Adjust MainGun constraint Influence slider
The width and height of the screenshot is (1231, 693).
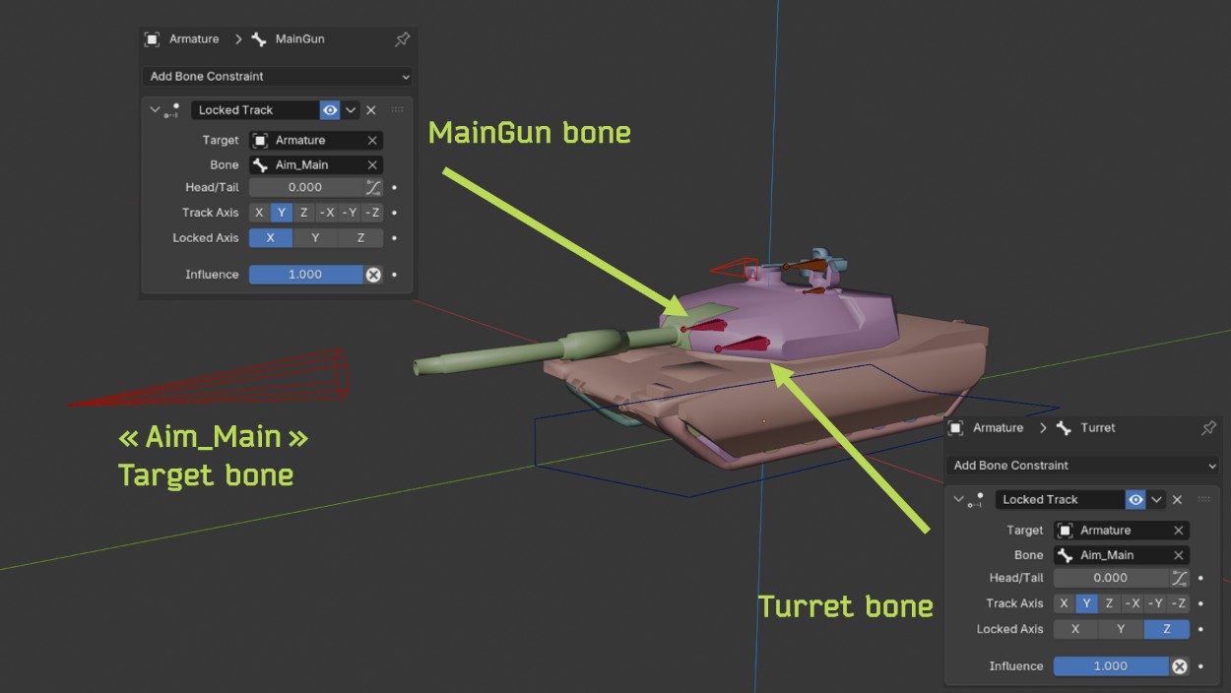click(305, 275)
